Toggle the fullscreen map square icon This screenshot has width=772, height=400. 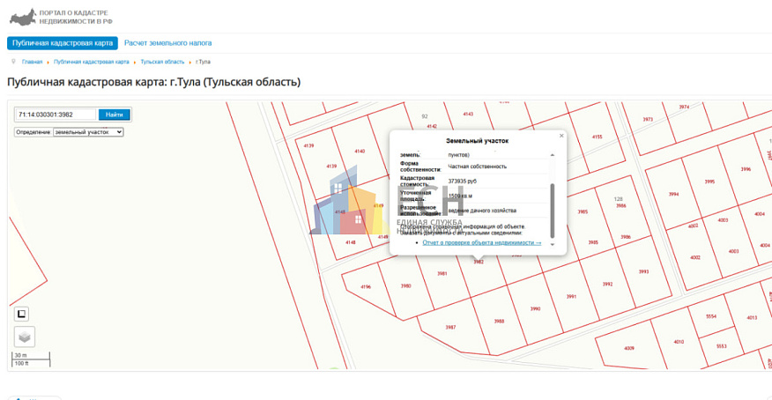tap(22, 314)
